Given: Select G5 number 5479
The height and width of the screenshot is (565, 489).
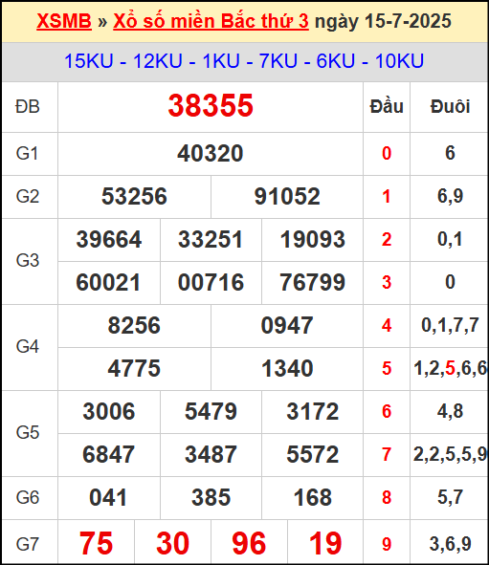Looking at the screenshot, I should coord(211,411).
